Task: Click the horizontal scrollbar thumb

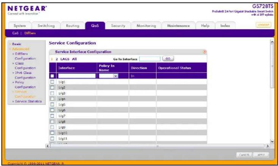Action: click(x=157, y=146)
